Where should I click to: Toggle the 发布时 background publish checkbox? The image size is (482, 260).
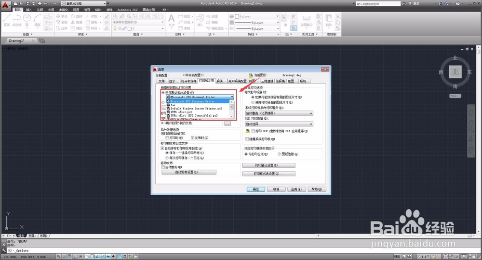[x=192, y=137]
